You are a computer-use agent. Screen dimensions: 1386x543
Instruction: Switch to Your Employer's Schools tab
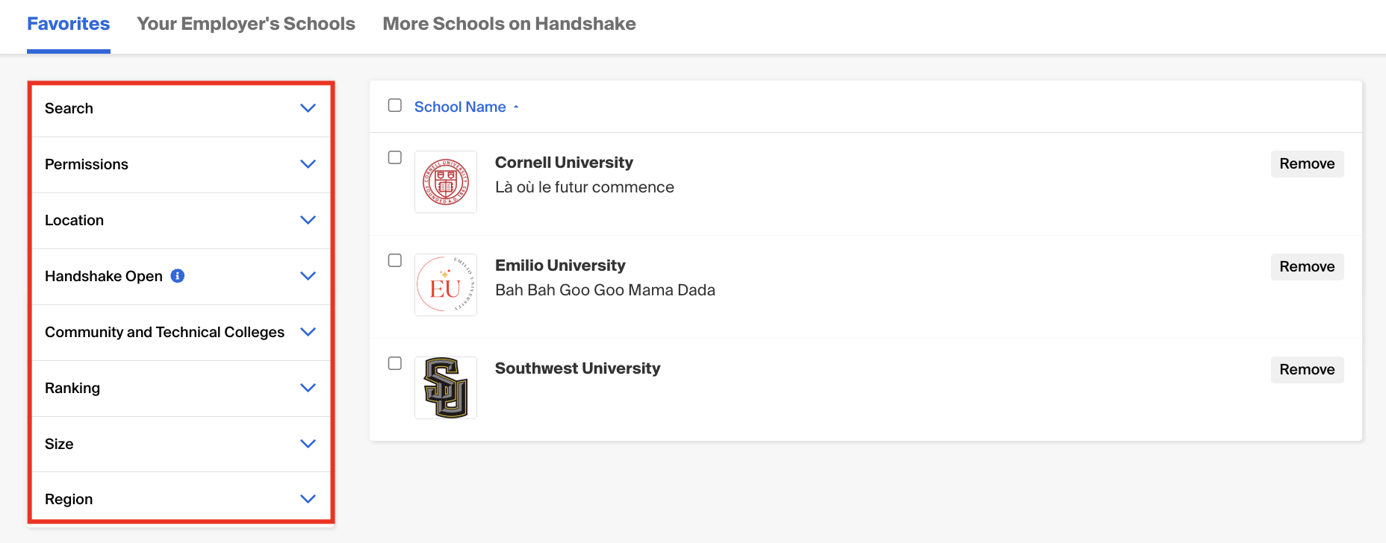pyautogui.click(x=246, y=24)
